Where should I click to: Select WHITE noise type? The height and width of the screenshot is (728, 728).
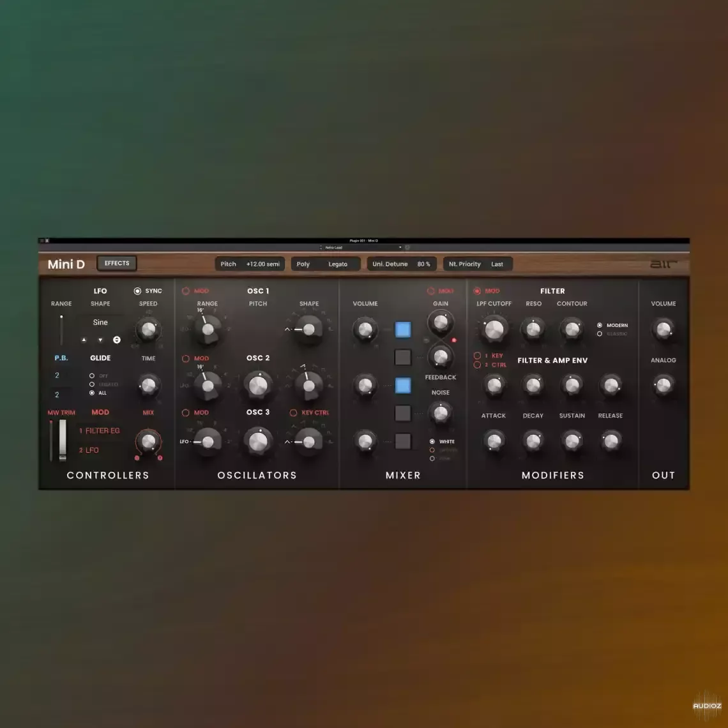pos(432,441)
